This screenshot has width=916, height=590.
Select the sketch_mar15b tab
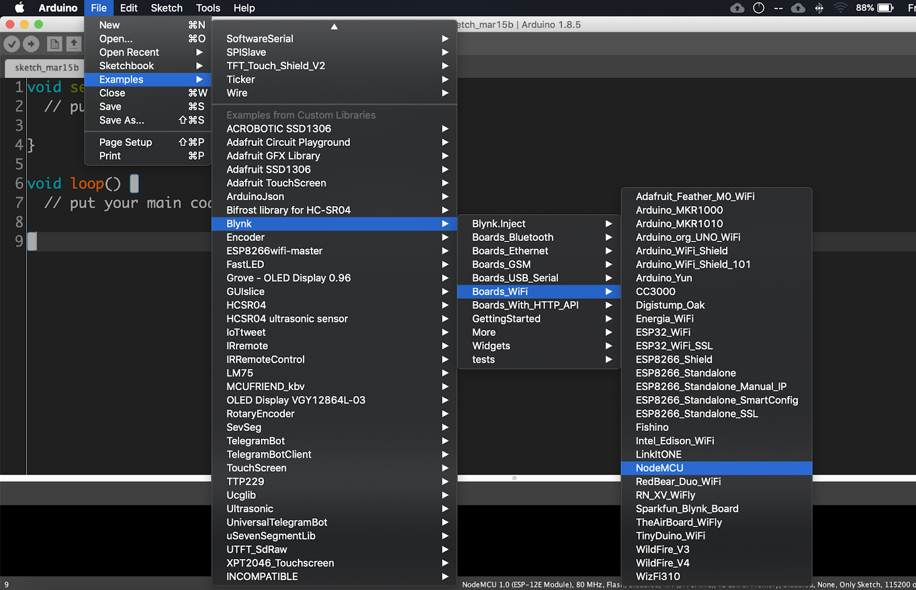point(46,68)
